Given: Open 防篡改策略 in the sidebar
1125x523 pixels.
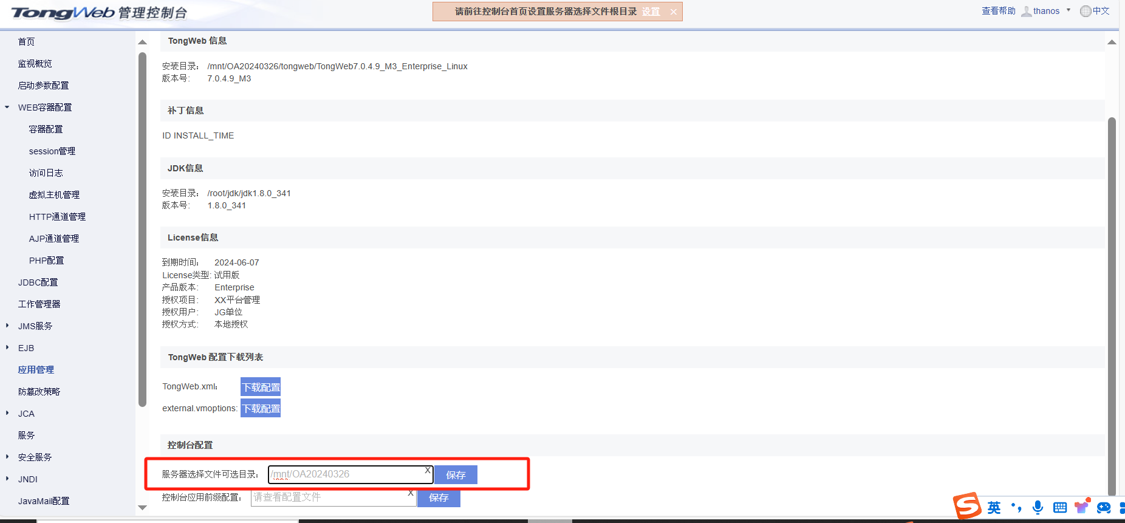Looking at the screenshot, I should click(x=39, y=391).
